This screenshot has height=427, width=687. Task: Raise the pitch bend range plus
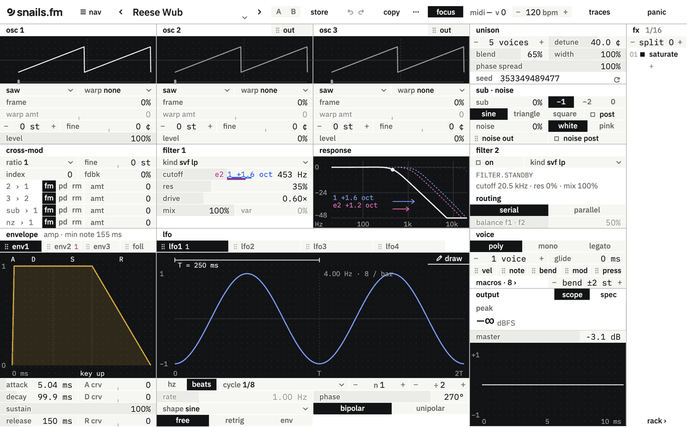click(x=620, y=283)
